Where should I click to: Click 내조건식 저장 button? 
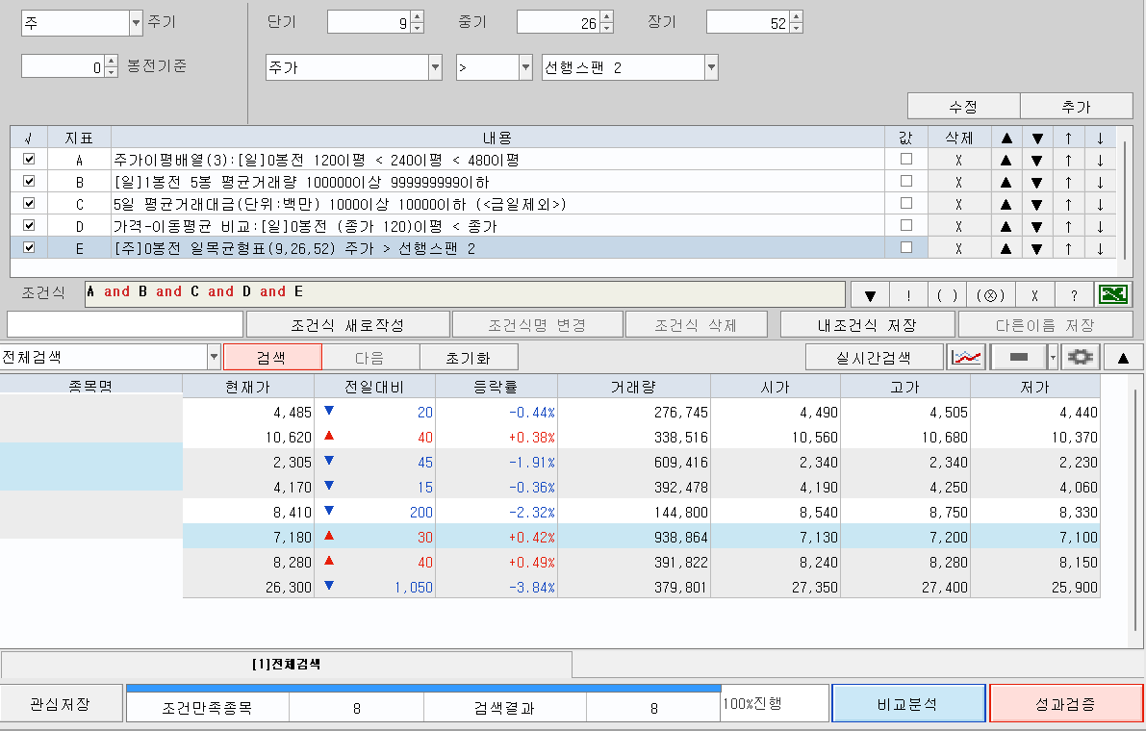868,324
